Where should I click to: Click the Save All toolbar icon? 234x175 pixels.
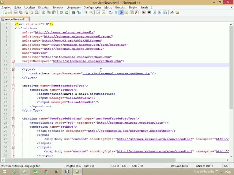[x=21, y=12]
